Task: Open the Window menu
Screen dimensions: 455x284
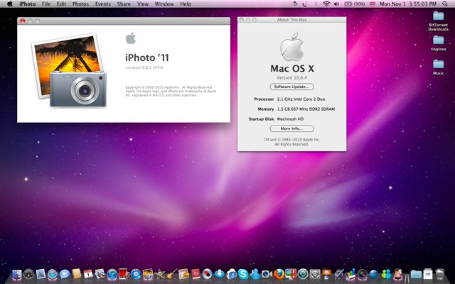Action: coord(164,4)
